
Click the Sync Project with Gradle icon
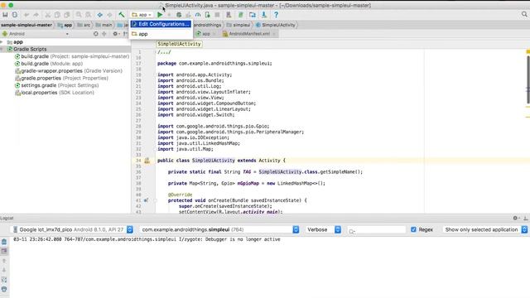(241, 15)
